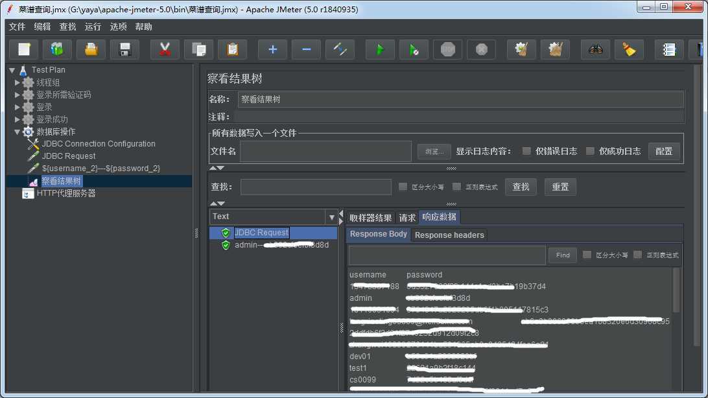This screenshot has height=398, width=708.
Task: Collapse all nodes with minus icon
Action: coord(306,49)
